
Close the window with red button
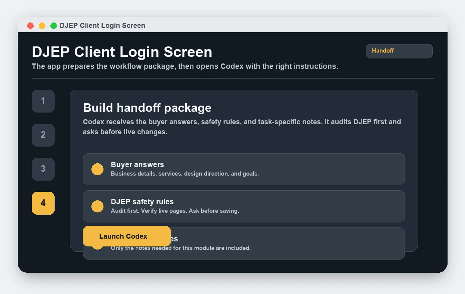click(31, 26)
